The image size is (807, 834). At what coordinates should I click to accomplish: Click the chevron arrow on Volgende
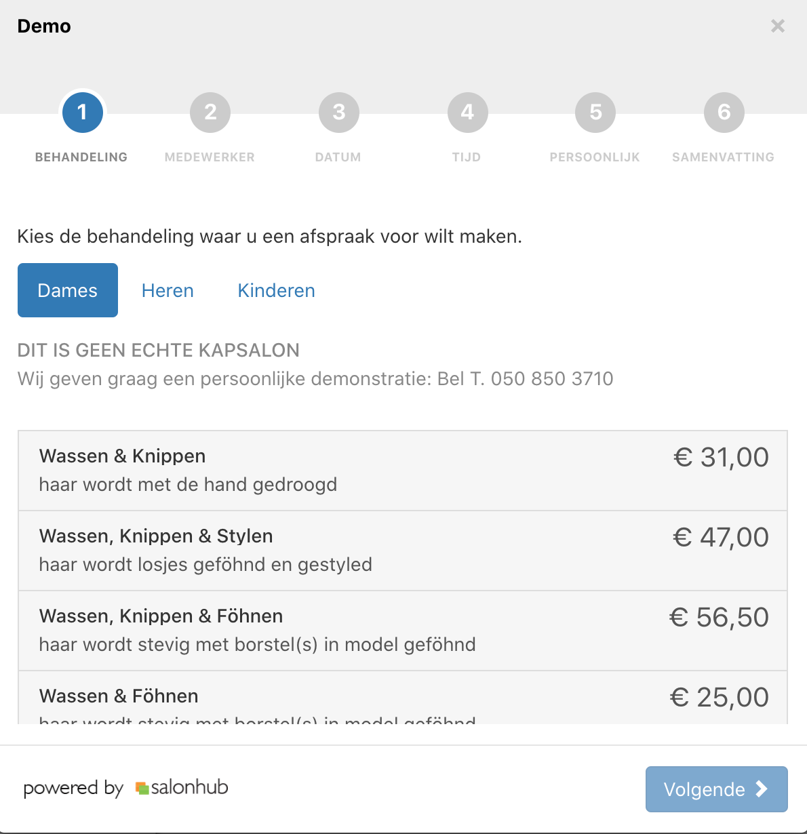[x=762, y=789]
